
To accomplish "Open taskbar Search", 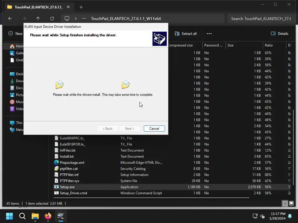I will click(x=22, y=216).
